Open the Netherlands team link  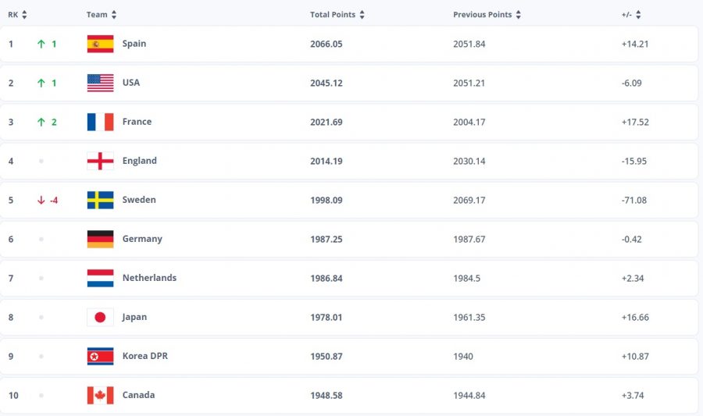pyautogui.click(x=149, y=278)
